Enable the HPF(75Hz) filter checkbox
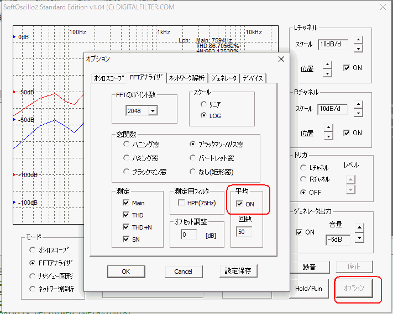This screenshot has height=314, width=393. [x=181, y=203]
